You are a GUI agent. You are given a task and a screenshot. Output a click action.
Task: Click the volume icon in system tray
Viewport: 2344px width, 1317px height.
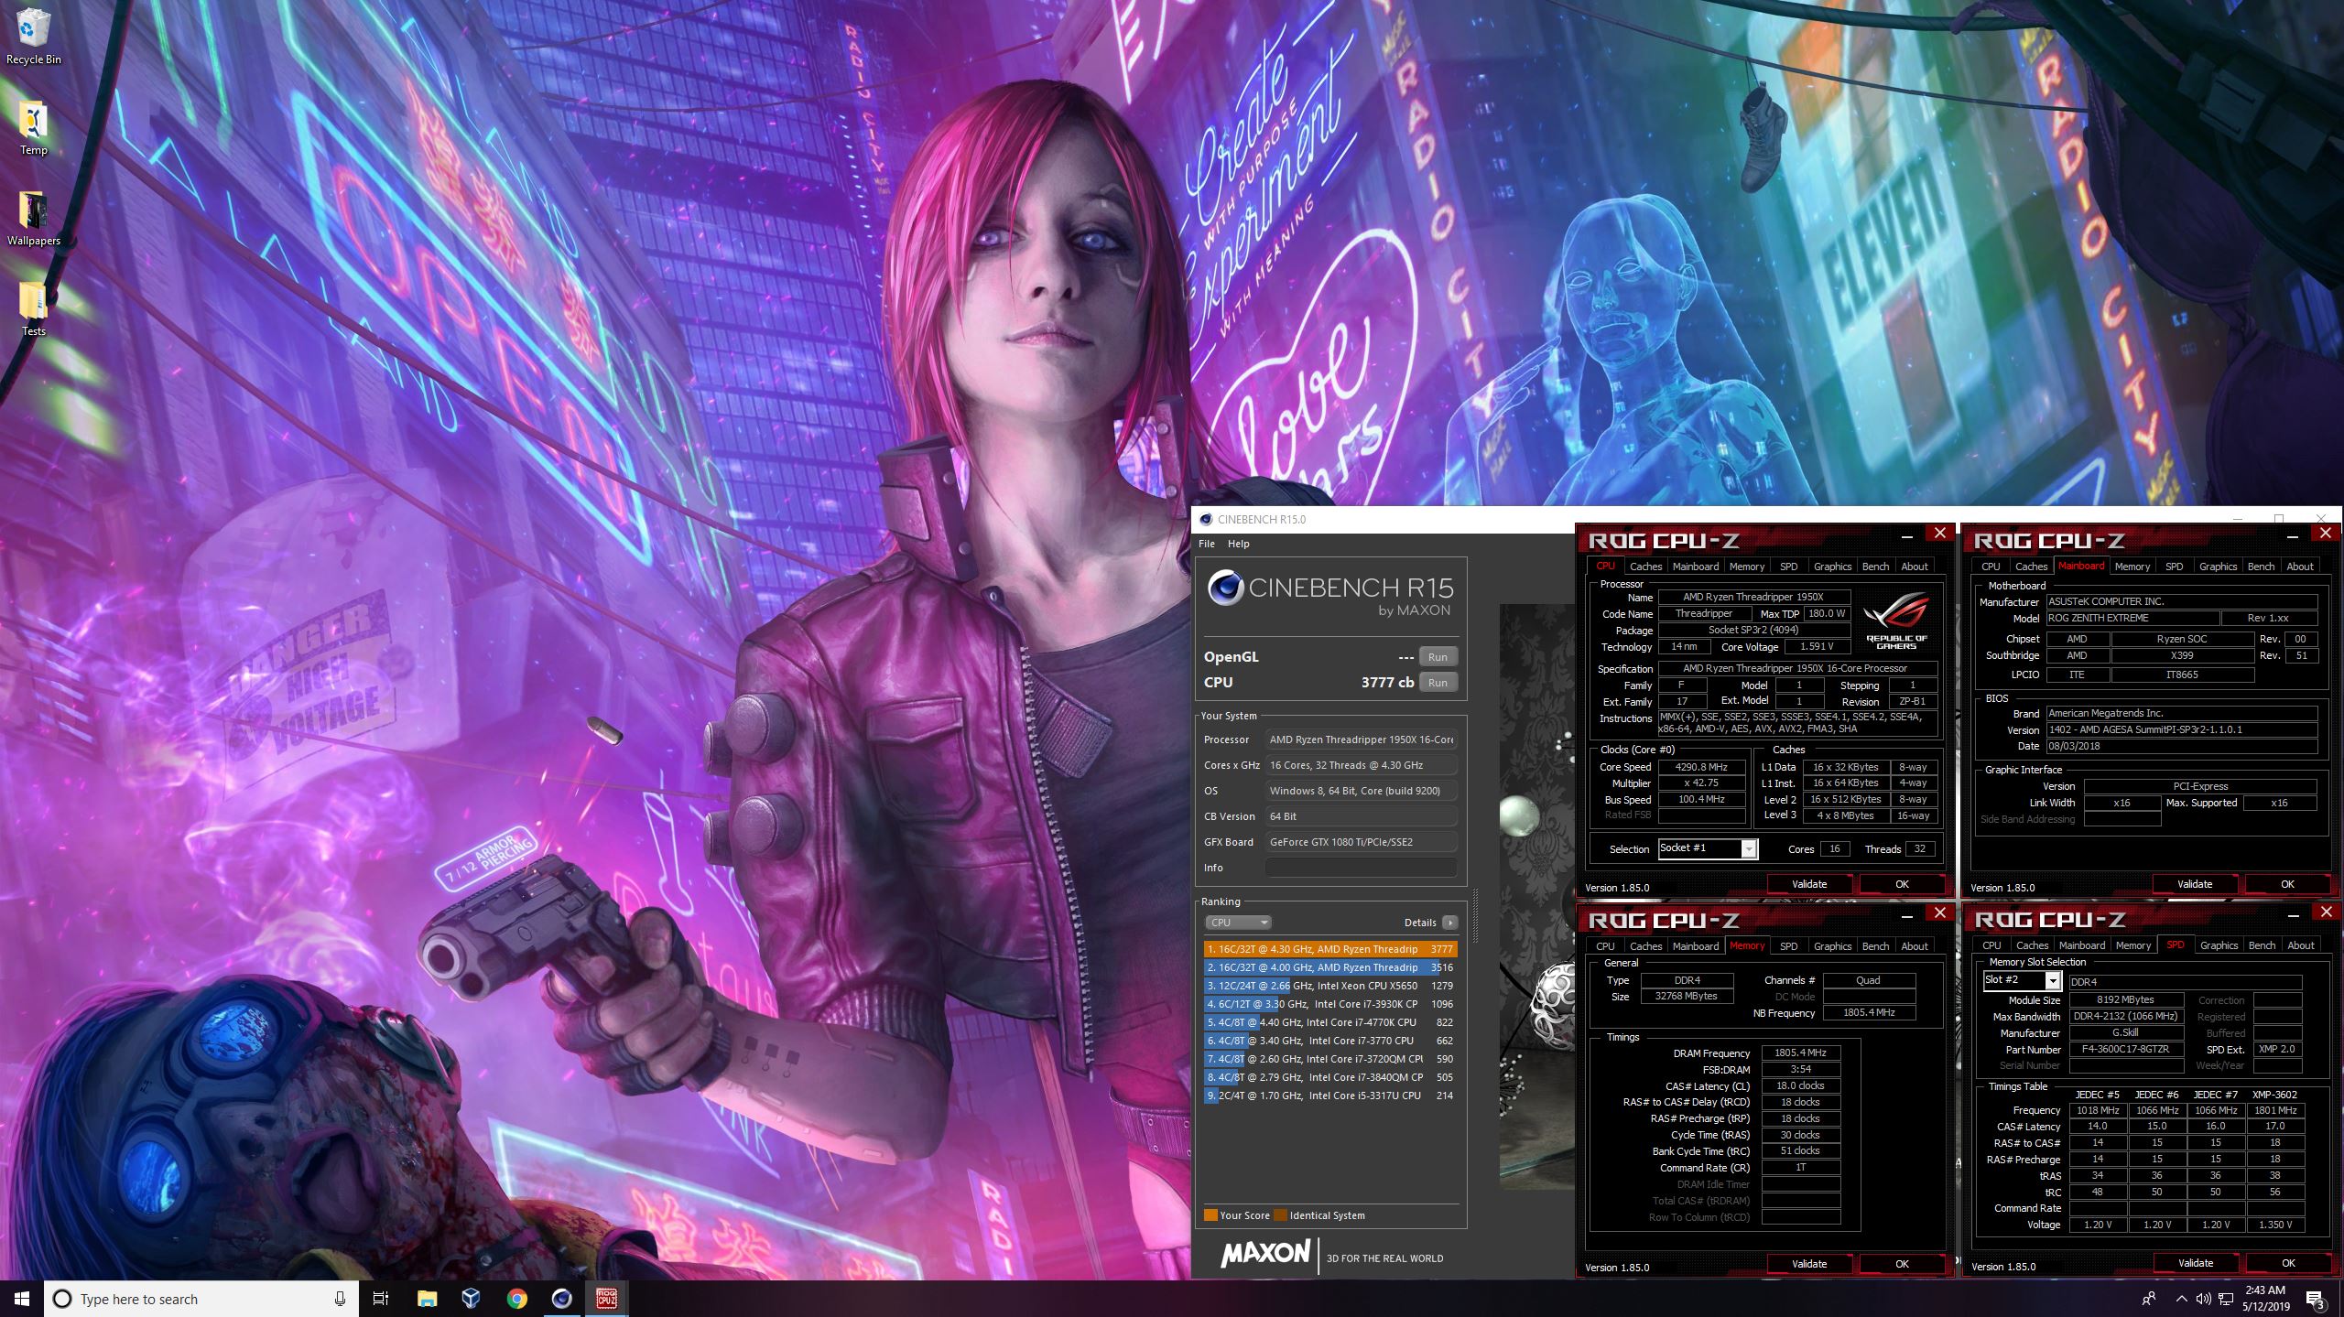[x=2203, y=1299]
